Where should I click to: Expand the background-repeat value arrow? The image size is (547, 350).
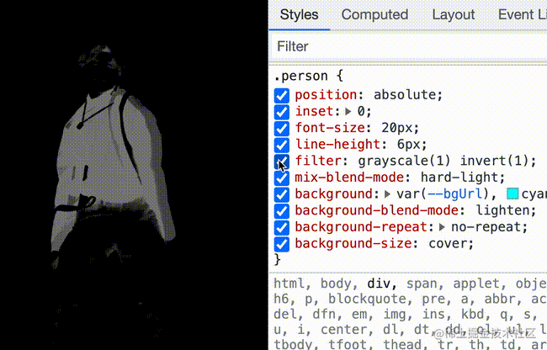pyautogui.click(x=443, y=227)
